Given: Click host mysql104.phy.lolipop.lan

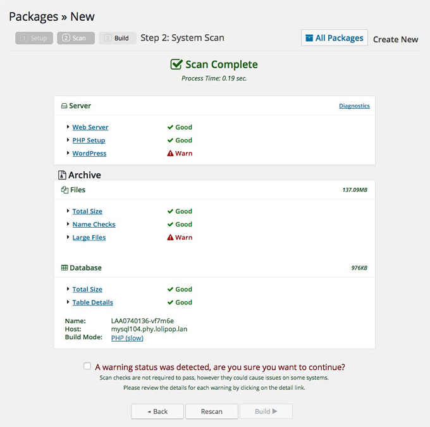Looking at the screenshot, I should click(x=149, y=329).
